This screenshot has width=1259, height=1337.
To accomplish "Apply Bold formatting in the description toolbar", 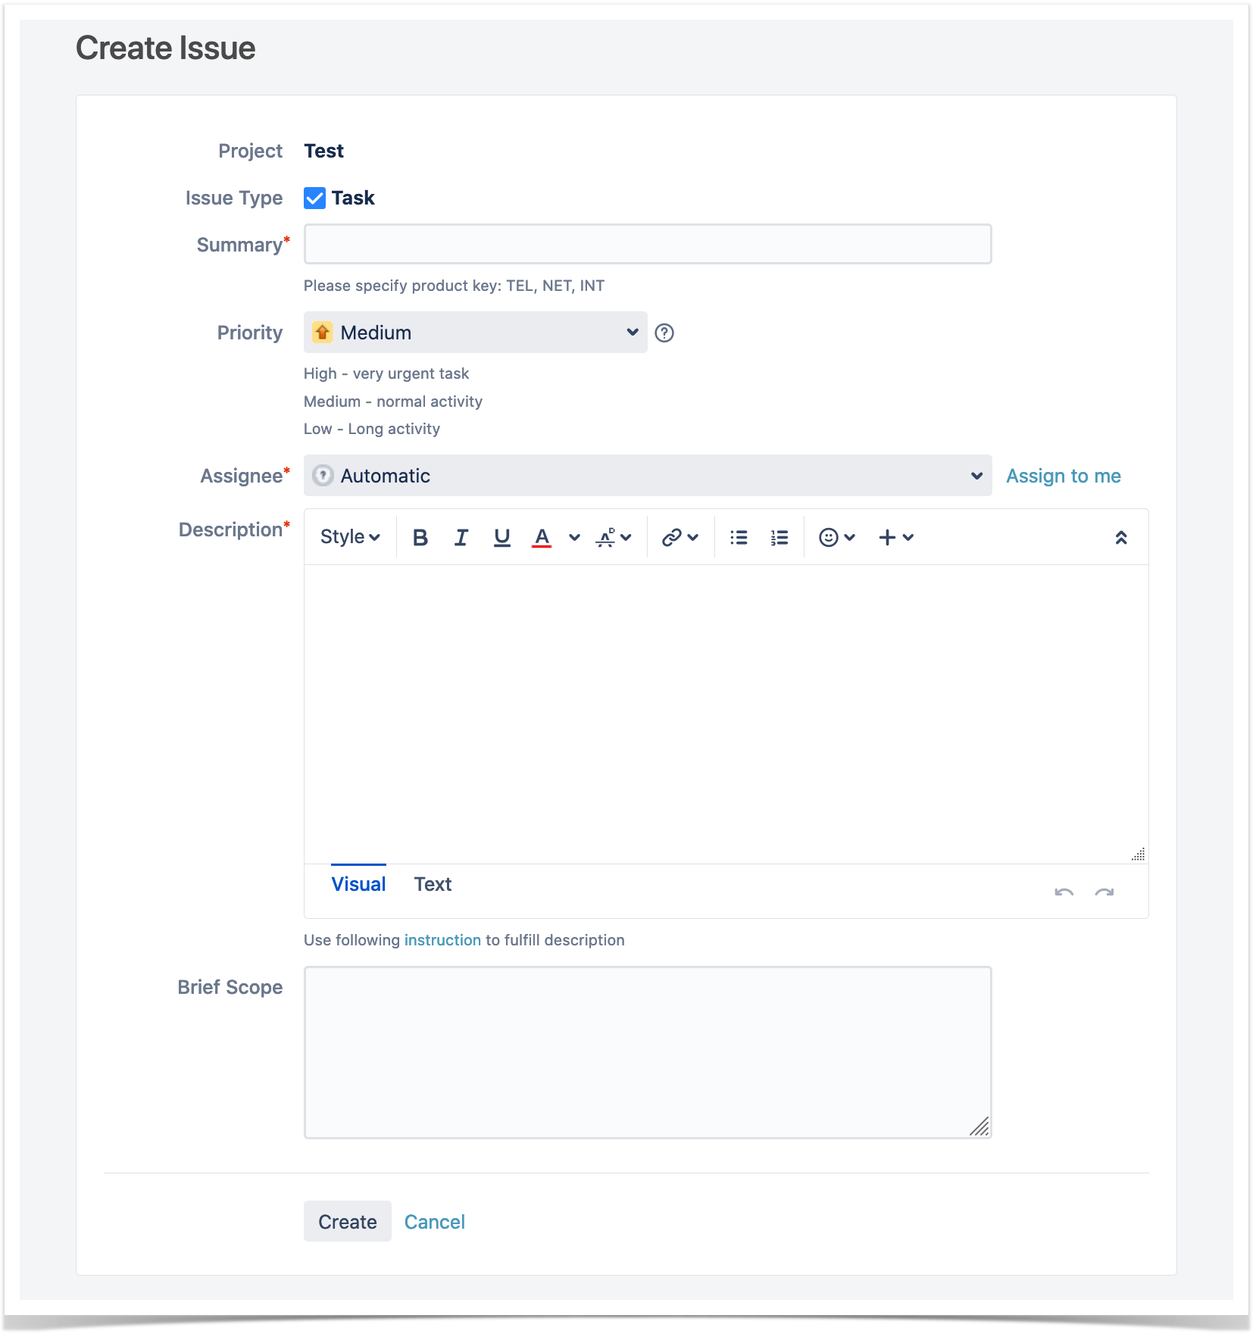I will (420, 536).
